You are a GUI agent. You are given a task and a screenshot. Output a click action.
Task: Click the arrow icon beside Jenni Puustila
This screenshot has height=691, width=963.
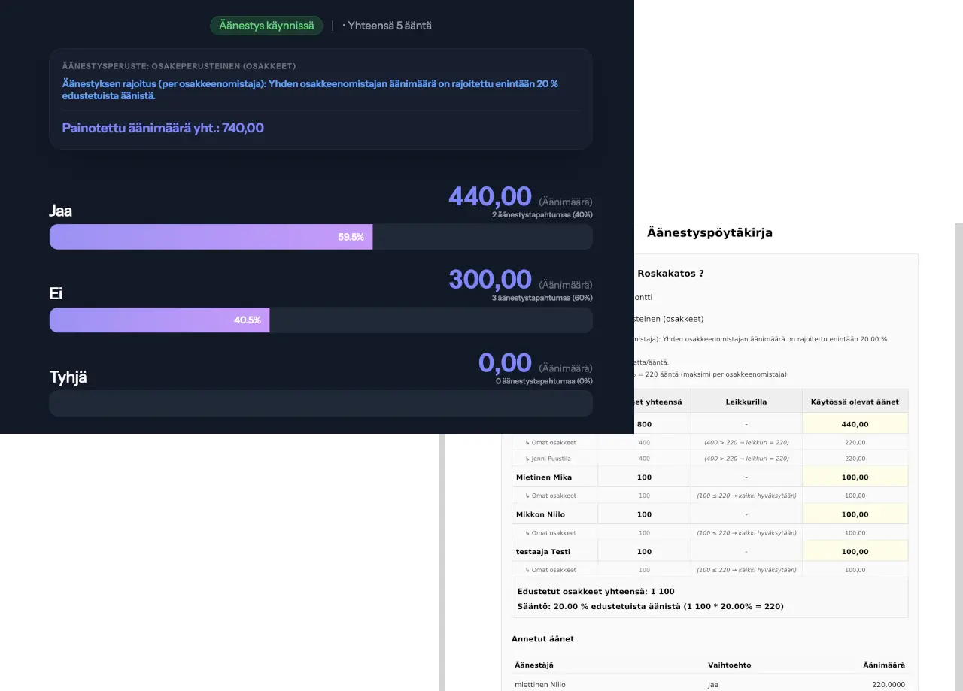527,459
